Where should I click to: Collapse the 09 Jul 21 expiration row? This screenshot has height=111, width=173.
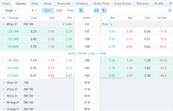4,24
